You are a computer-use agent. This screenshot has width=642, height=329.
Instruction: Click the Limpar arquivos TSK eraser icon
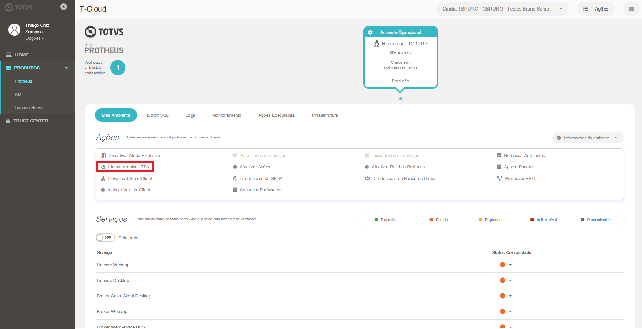103,167
